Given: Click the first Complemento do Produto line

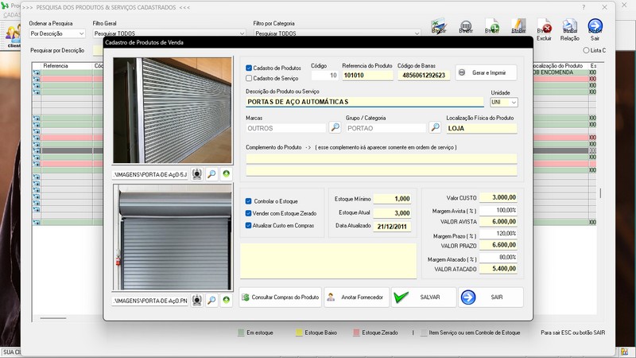Looking at the screenshot, I should [382, 158].
